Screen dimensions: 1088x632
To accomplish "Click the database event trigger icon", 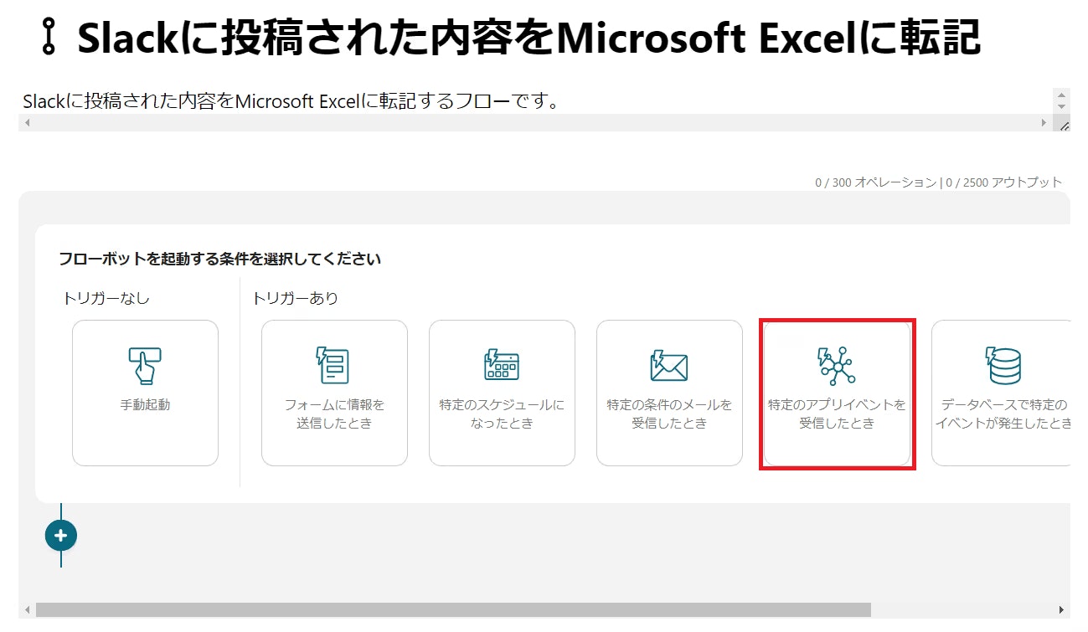I will [1003, 366].
